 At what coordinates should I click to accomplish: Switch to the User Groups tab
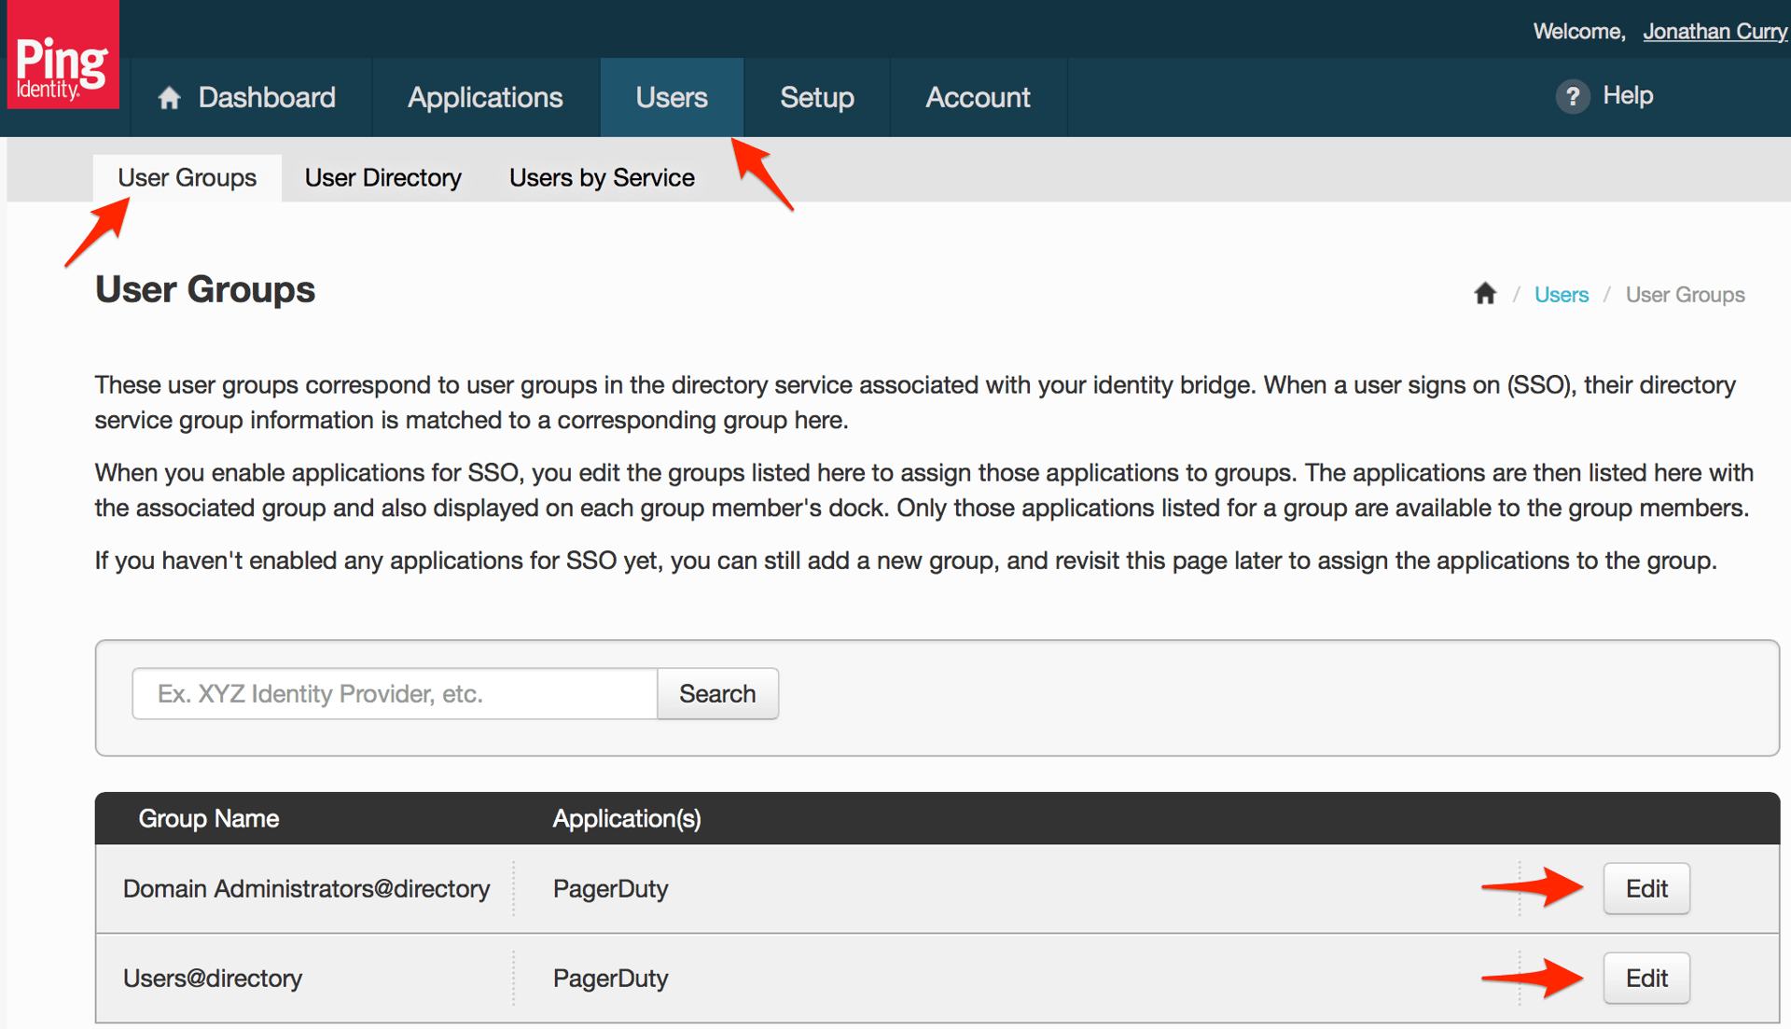coord(187,178)
